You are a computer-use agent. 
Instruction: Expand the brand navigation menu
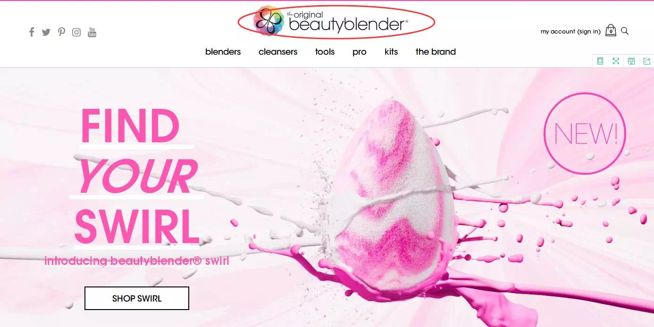point(436,52)
